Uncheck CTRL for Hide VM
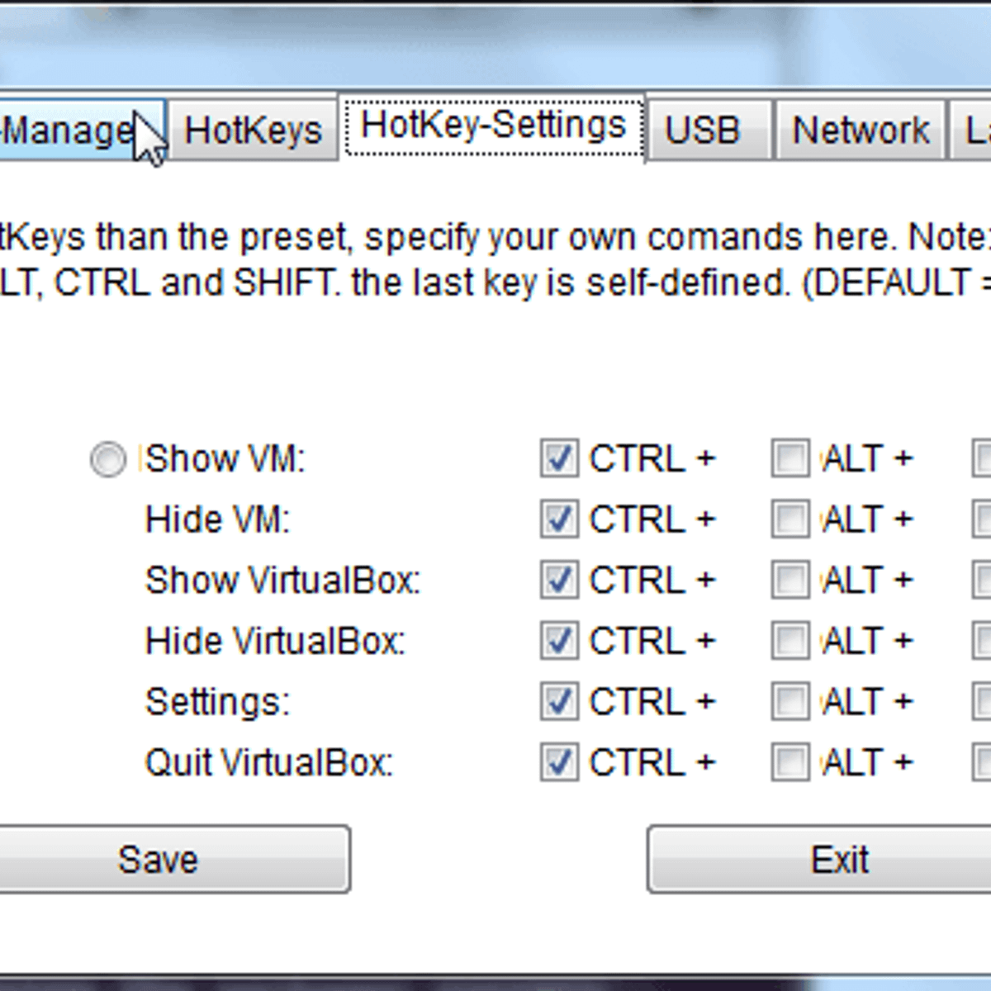Screen dimensions: 991x991 [559, 519]
